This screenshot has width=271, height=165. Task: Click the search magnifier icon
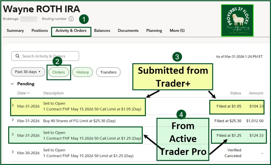click(x=18, y=56)
